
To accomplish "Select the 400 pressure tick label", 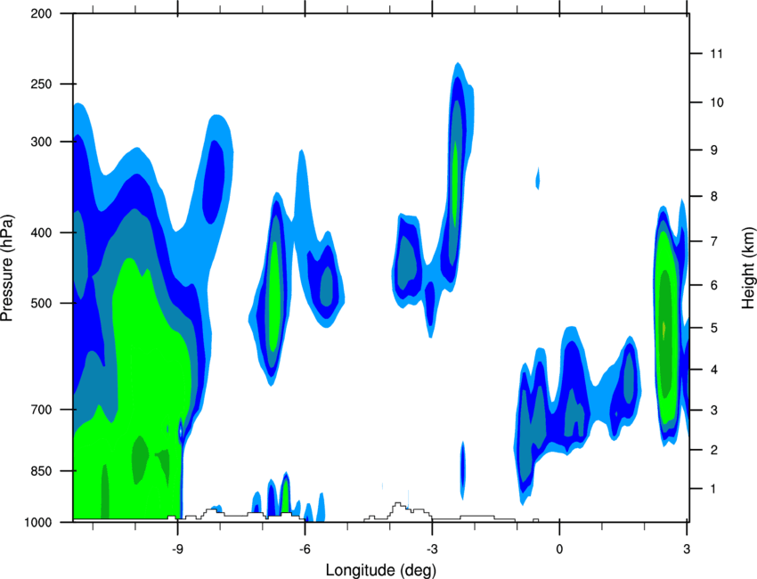I will click(41, 232).
